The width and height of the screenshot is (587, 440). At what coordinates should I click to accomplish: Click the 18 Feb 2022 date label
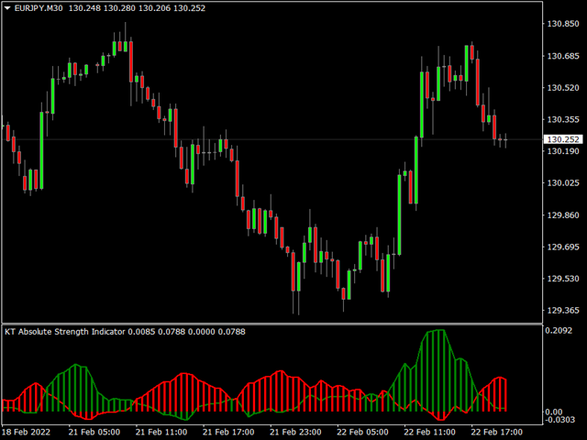[27, 432]
